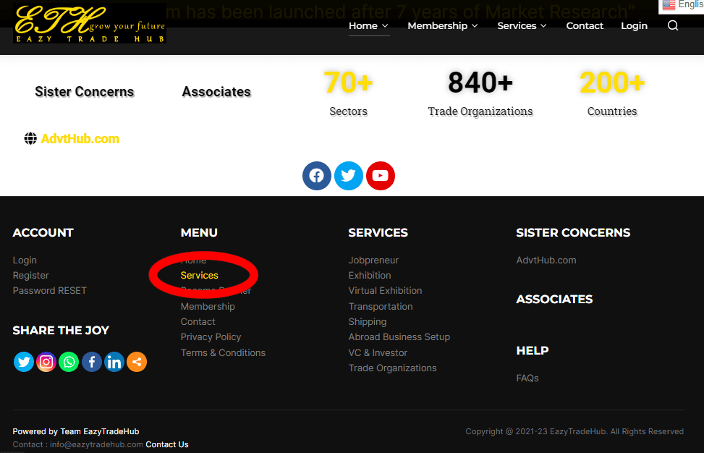Open the round blue Facebook icon
The width and height of the screenshot is (704, 453).
pos(317,176)
